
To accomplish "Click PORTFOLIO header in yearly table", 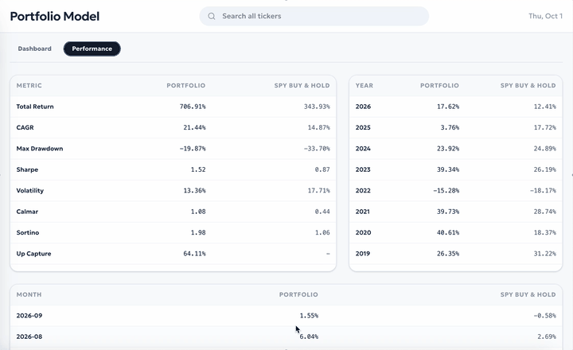I will coord(439,85).
